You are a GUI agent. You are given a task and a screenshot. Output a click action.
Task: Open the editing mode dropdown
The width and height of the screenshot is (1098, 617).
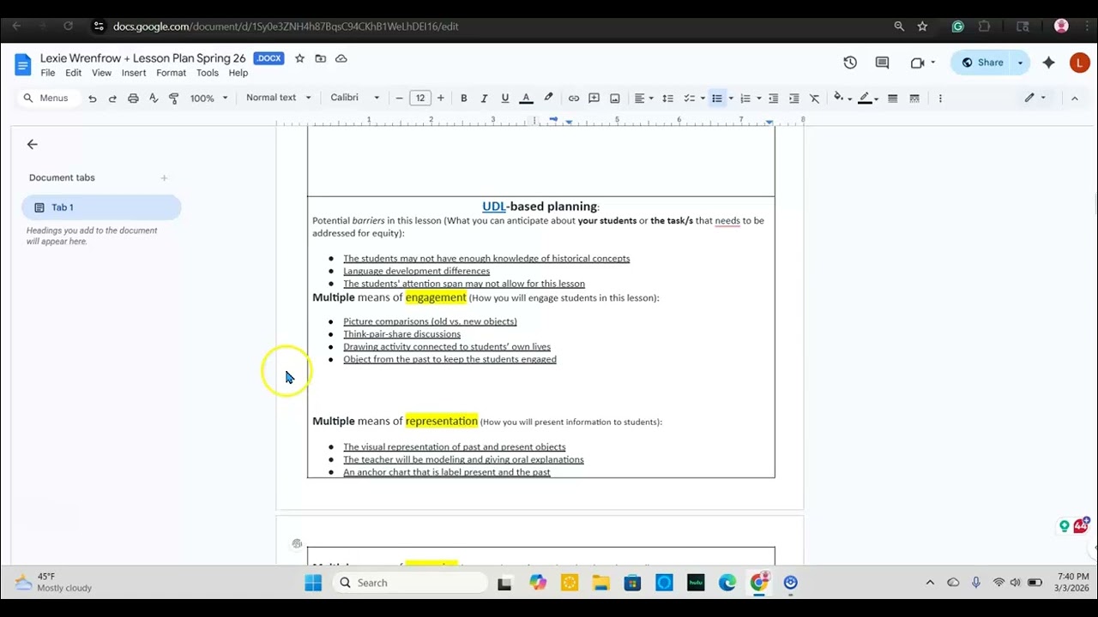tap(1035, 98)
